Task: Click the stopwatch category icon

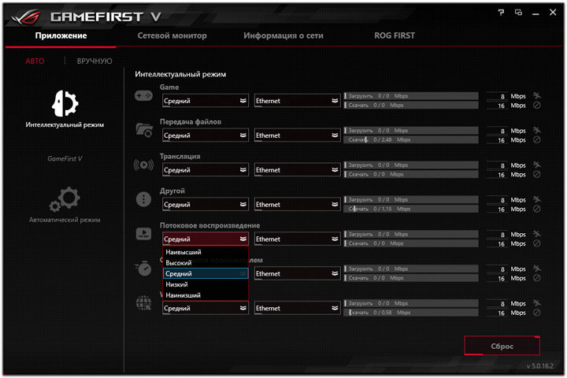Action: click(143, 268)
